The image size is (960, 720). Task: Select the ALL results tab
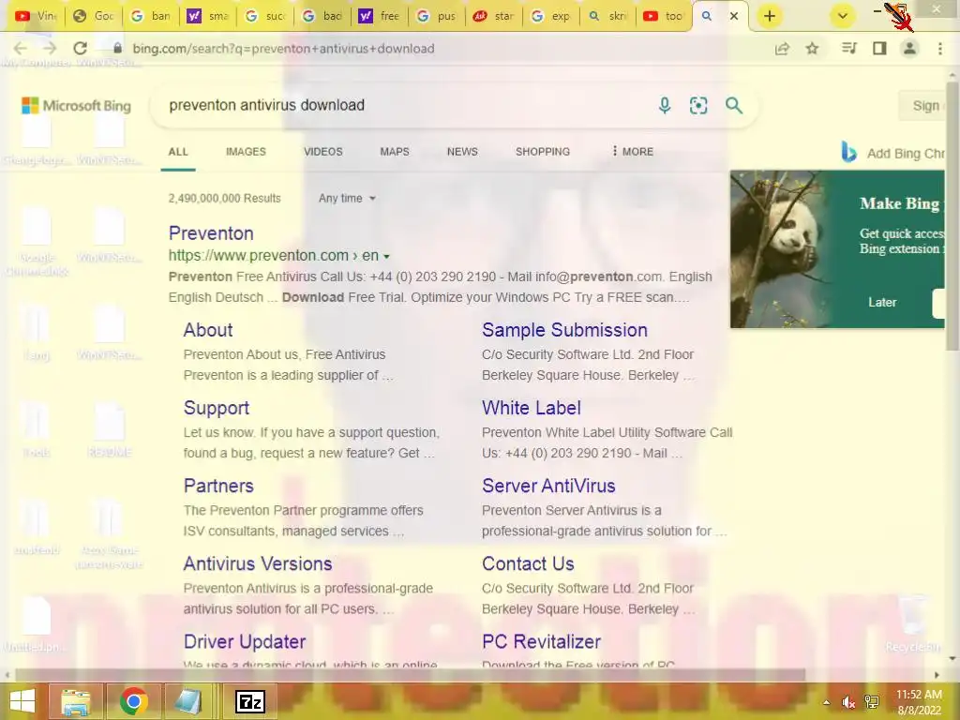178,151
